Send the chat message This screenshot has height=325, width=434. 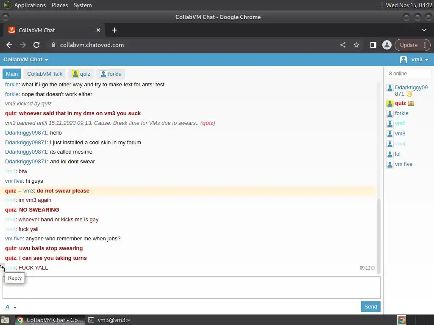coord(370,306)
